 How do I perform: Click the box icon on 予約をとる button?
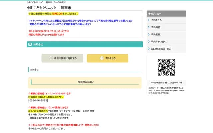[x=102, y=58]
